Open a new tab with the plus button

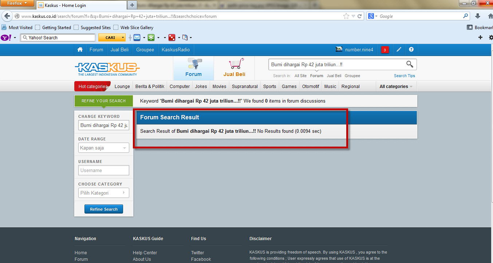[x=132, y=5]
